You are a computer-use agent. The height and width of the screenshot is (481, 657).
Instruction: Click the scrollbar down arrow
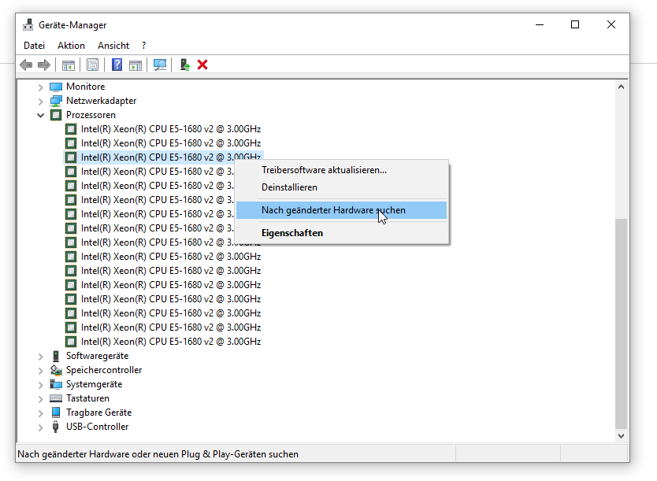(x=621, y=436)
